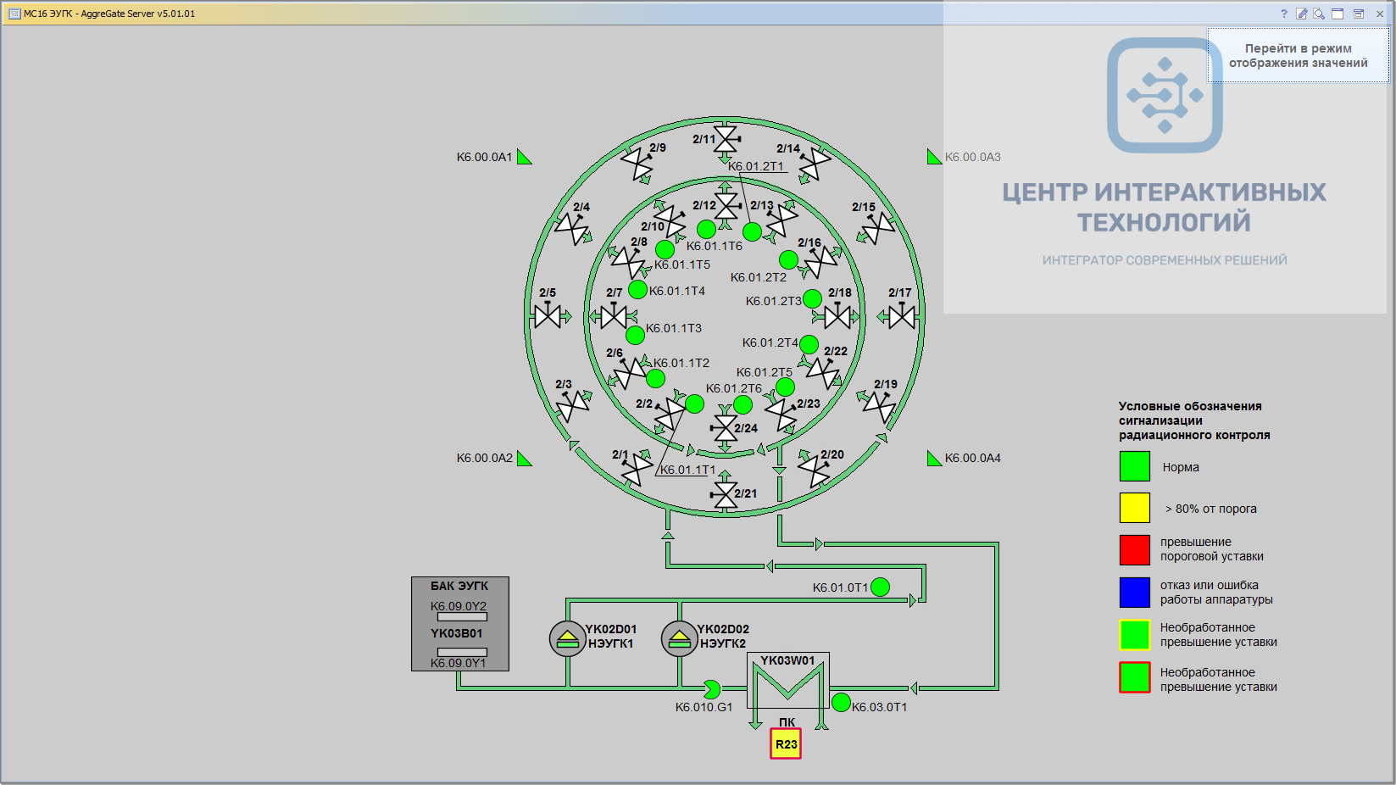Click the 'Перейти в режим отображения значений' button
This screenshot has height=785, width=1396.
(x=1298, y=56)
